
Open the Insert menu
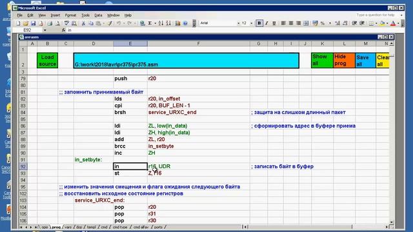pos(55,15)
